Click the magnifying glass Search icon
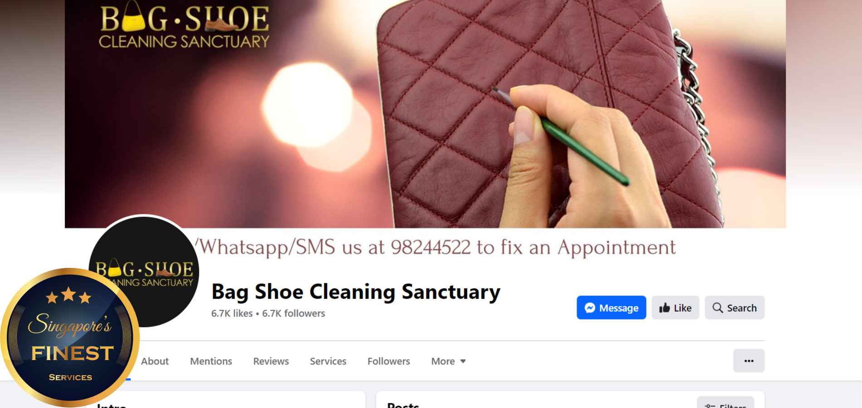Viewport: 862px width, 408px height. point(718,308)
